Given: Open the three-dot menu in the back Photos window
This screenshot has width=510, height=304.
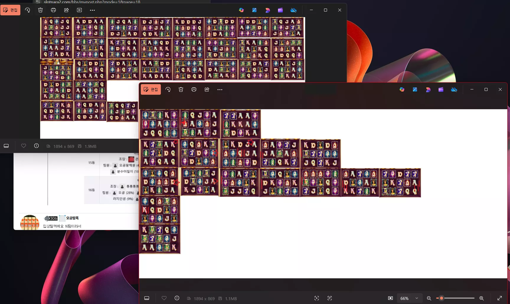Looking at the screenshot, I should pos(92,10).
